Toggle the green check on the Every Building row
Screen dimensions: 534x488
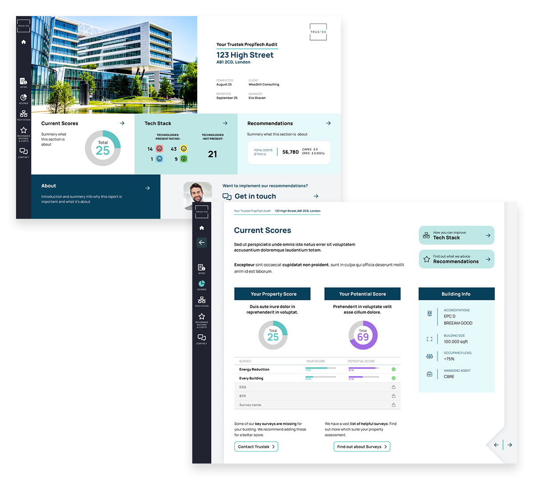point(393,378)
